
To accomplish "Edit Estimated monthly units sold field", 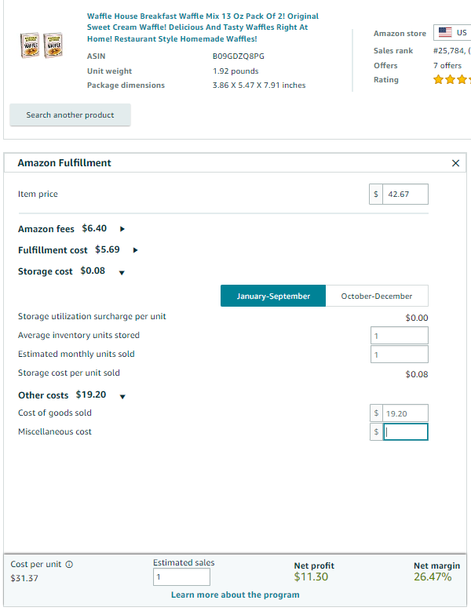I will [400, 355].
